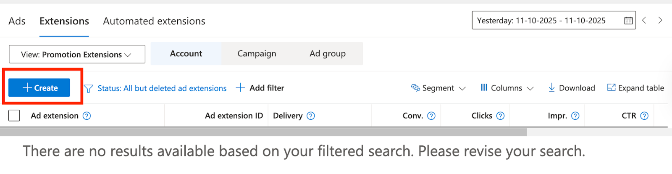Switch to the Ads tab
Viewport: 672px width, 174px height.
(17, 21)
